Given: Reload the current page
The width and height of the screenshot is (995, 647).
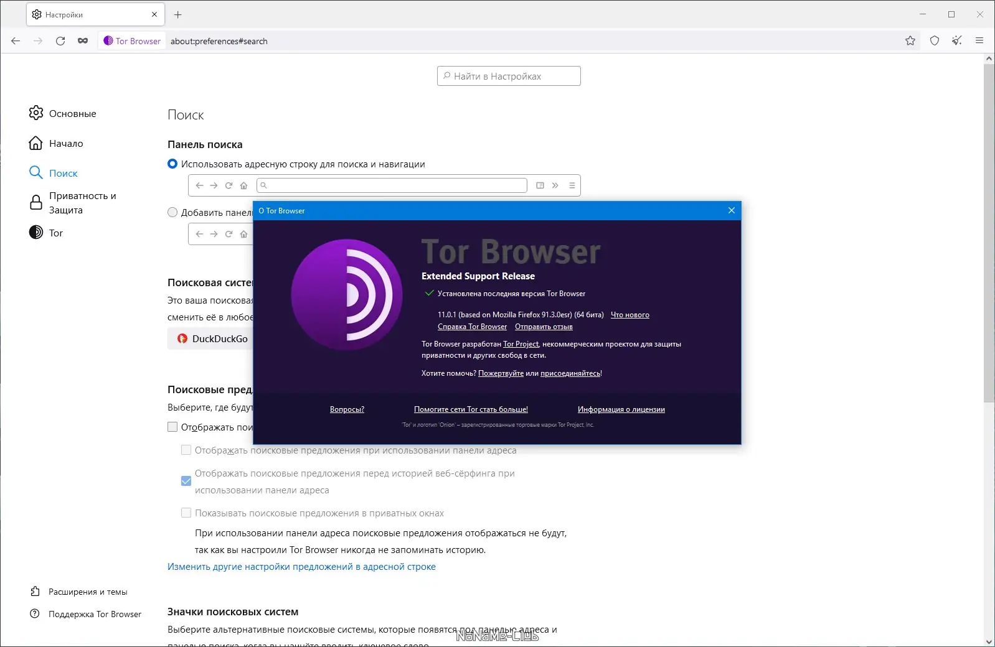Looking at the screenshot, I should (x=60, y=41).
